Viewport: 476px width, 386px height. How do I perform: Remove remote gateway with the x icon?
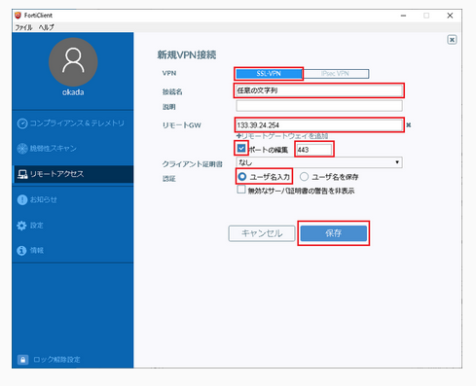coord(409,125)
